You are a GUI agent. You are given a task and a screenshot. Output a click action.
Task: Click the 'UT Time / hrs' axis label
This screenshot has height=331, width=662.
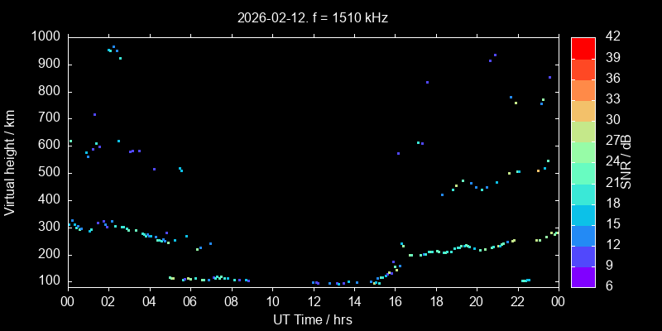313,319
